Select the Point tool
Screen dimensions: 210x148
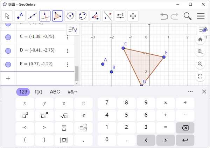pos(20,16)
